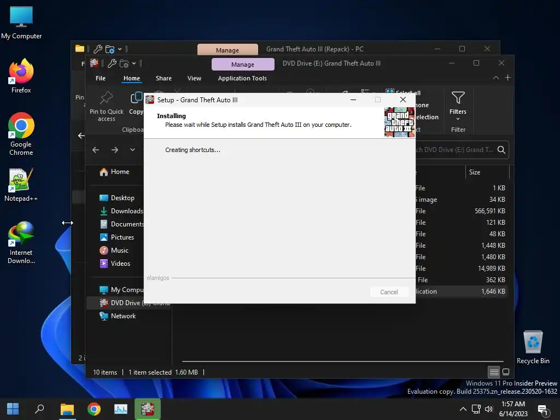Collapse the ribbon with the chevron
Viewport: 560px width, 420px height.
pyautogui.click(x=495, y=78)
